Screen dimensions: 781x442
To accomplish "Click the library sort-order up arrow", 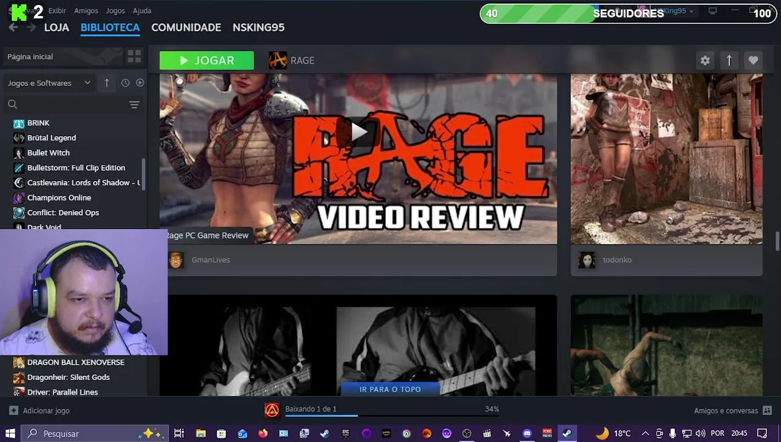I will coord(106,83).
